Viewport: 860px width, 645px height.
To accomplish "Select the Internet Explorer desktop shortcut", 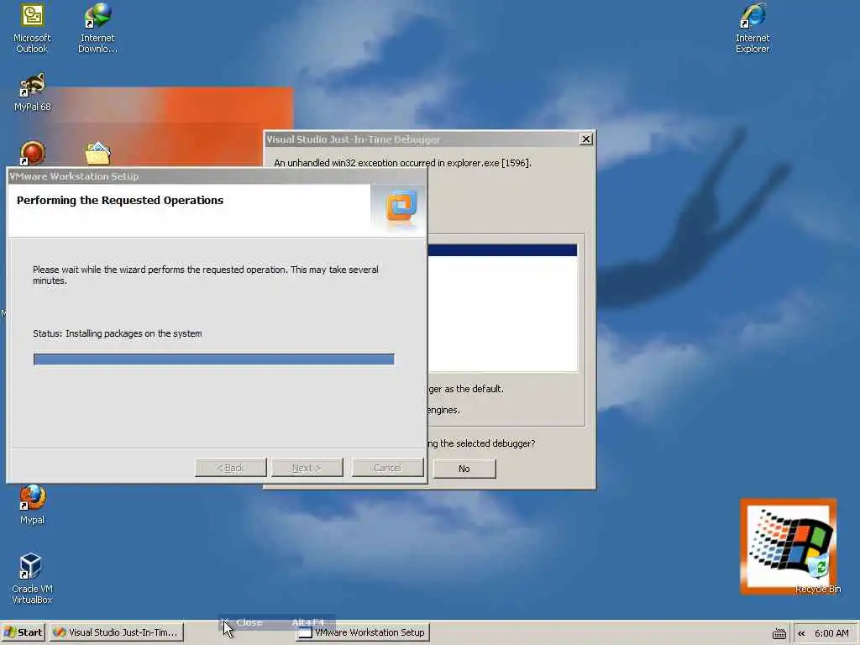I will (x=752, y=29).
